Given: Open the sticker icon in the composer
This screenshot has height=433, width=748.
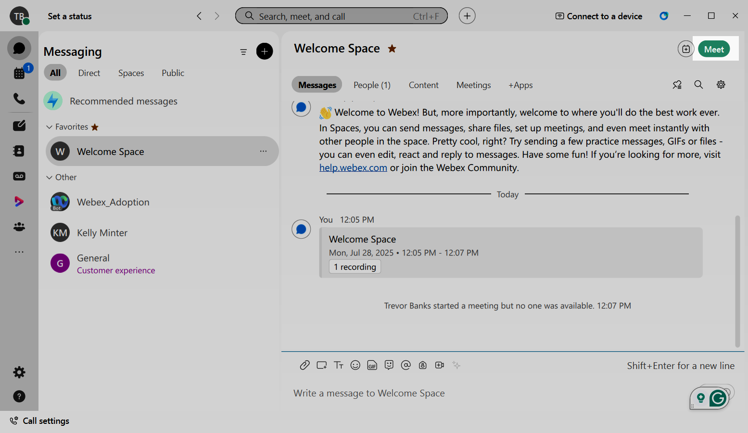Looking at the screenshot, I should [x=389, y=365].
